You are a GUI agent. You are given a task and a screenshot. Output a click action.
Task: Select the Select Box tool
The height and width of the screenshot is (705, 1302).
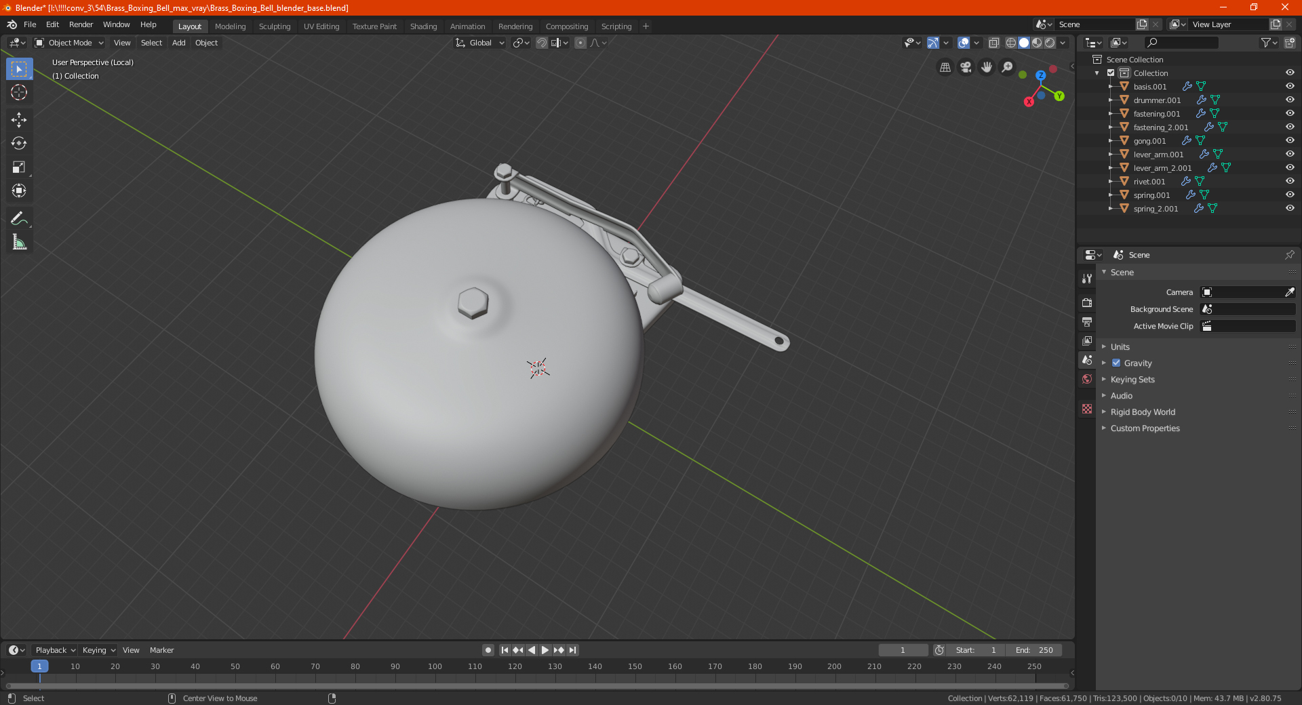point(19,69)
